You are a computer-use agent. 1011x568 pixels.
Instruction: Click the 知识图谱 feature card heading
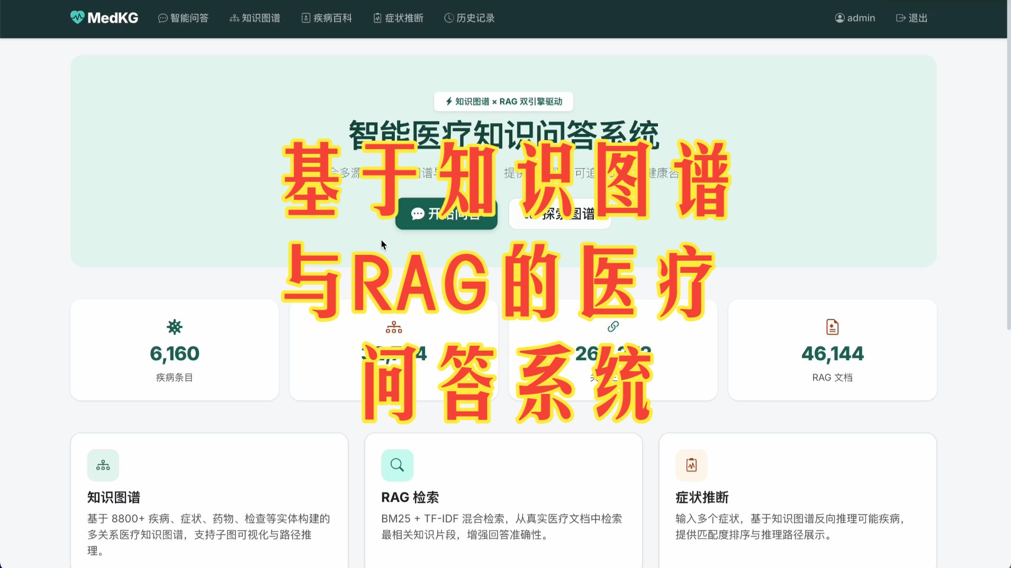[x=114, y=498]
